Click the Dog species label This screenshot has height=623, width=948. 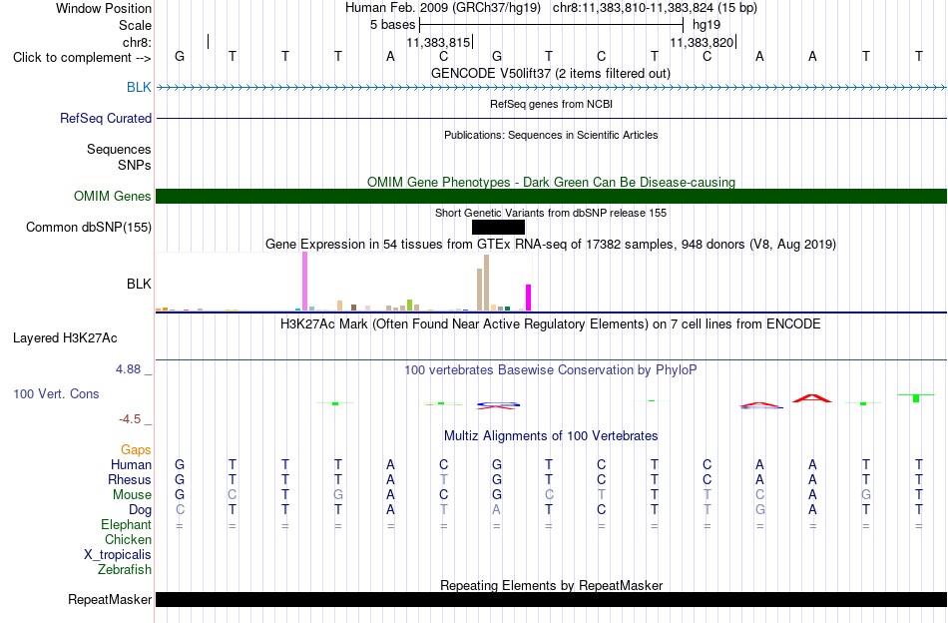[x=140, y=510]
